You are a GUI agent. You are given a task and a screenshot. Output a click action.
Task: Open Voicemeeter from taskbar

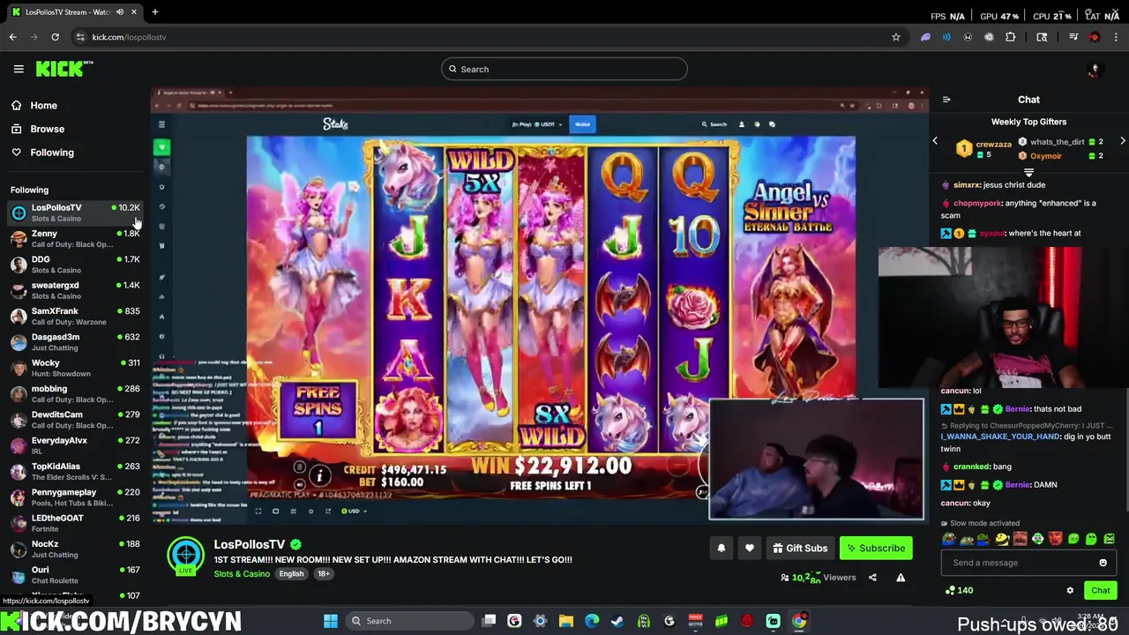[x=695, y=621]
